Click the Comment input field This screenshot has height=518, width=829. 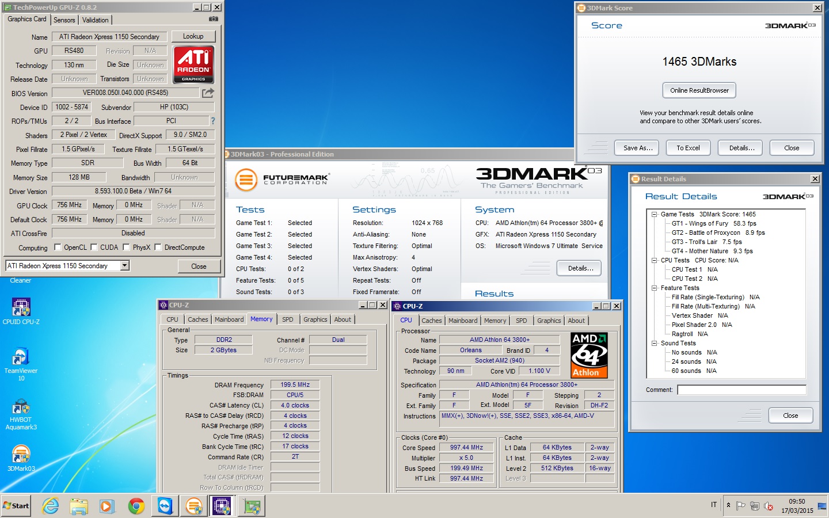point(741,390)
